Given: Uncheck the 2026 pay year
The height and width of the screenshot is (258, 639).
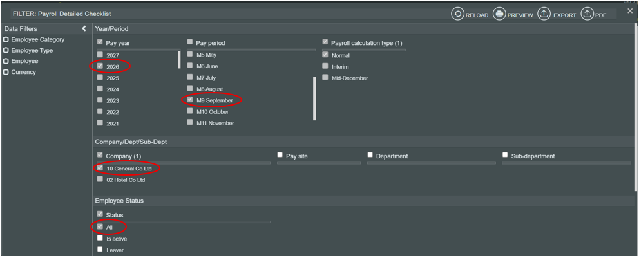Looking at the screenshot, I should click(100, 66).
